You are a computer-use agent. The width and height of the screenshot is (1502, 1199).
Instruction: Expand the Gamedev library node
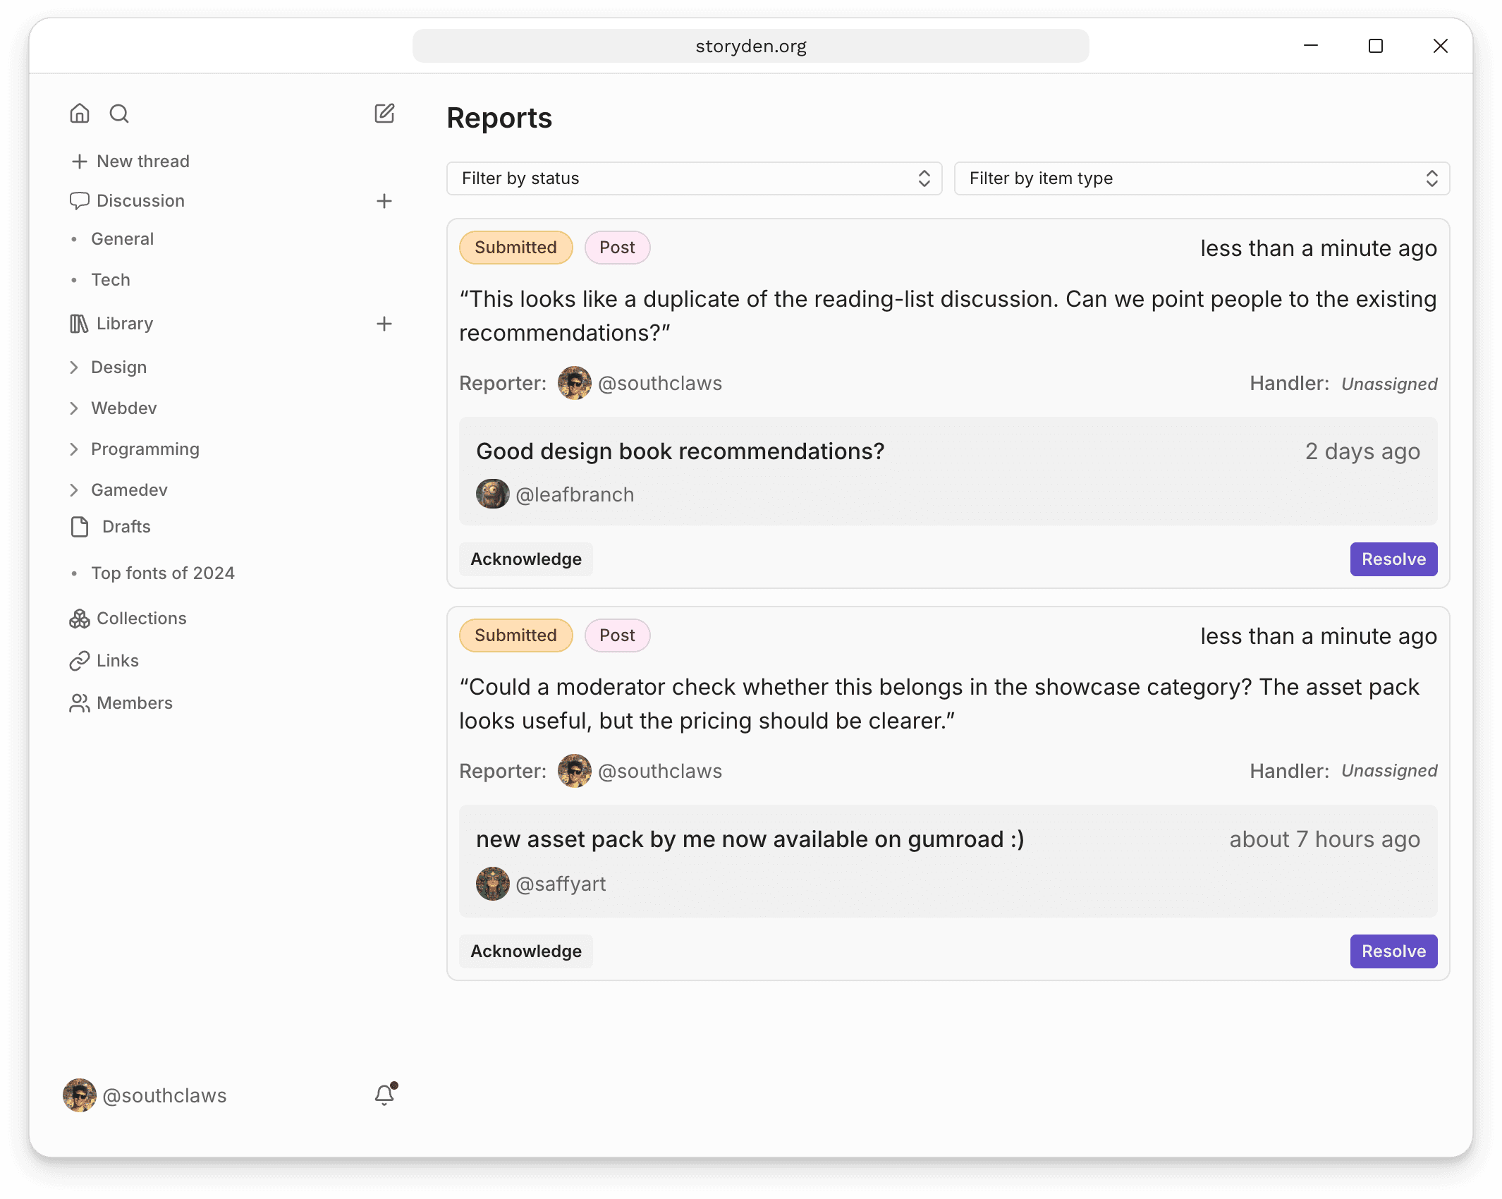click(x=74, y=490)
